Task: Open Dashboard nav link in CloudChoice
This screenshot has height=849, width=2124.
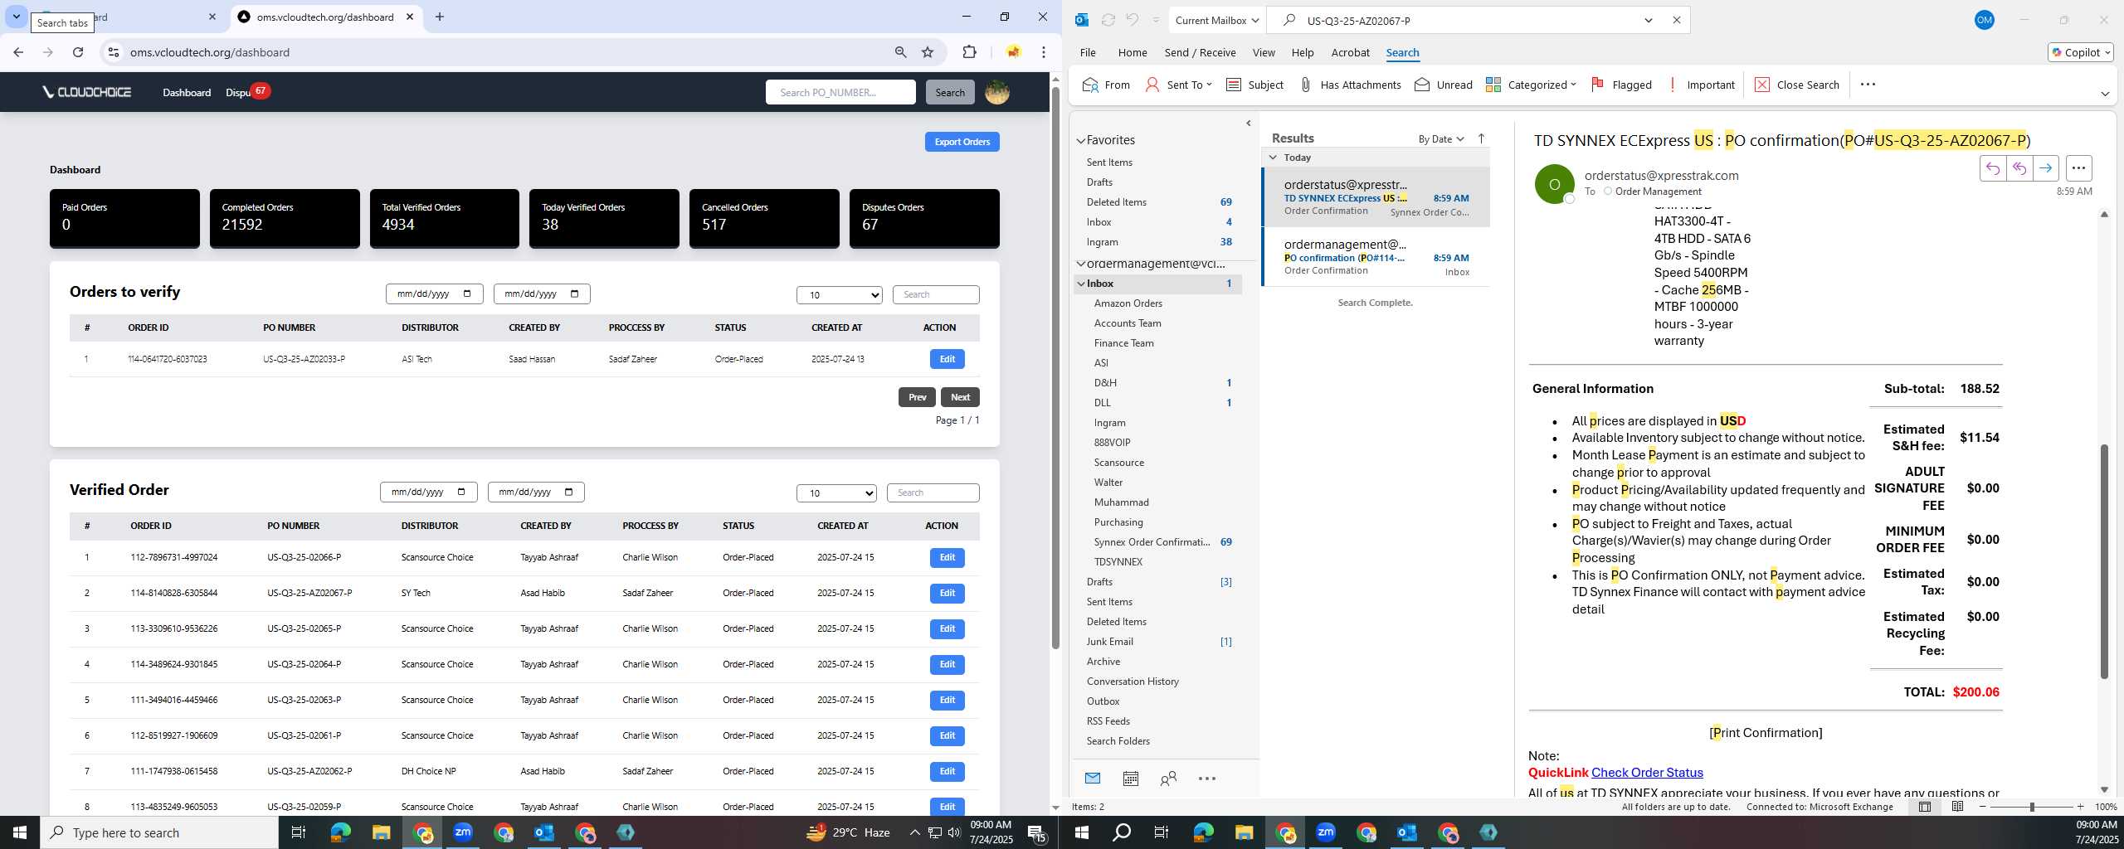Action: coord(187,92)
